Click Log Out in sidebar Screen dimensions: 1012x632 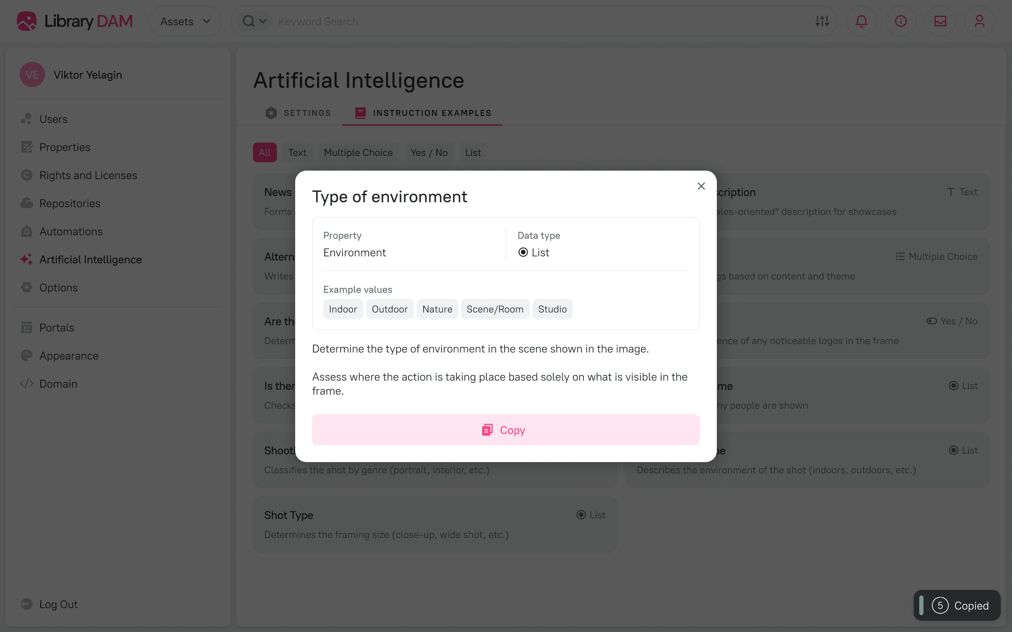click(58, 604)
